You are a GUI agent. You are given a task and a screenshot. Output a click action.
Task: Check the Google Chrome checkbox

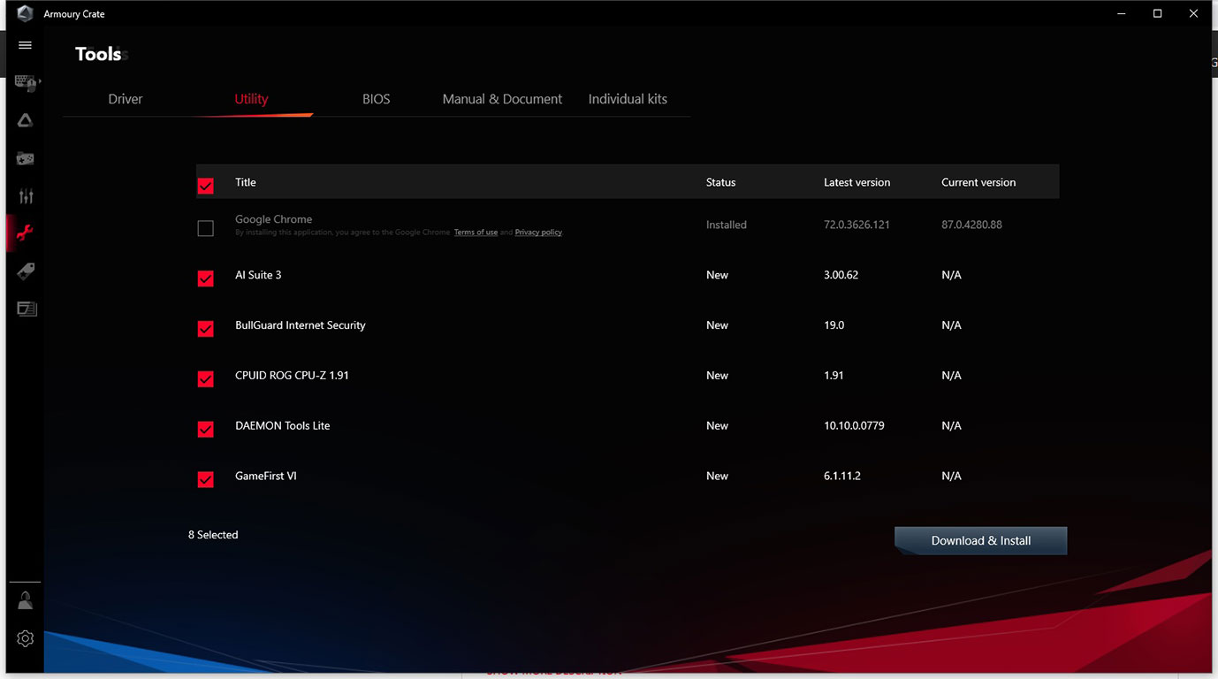[206, 228]
